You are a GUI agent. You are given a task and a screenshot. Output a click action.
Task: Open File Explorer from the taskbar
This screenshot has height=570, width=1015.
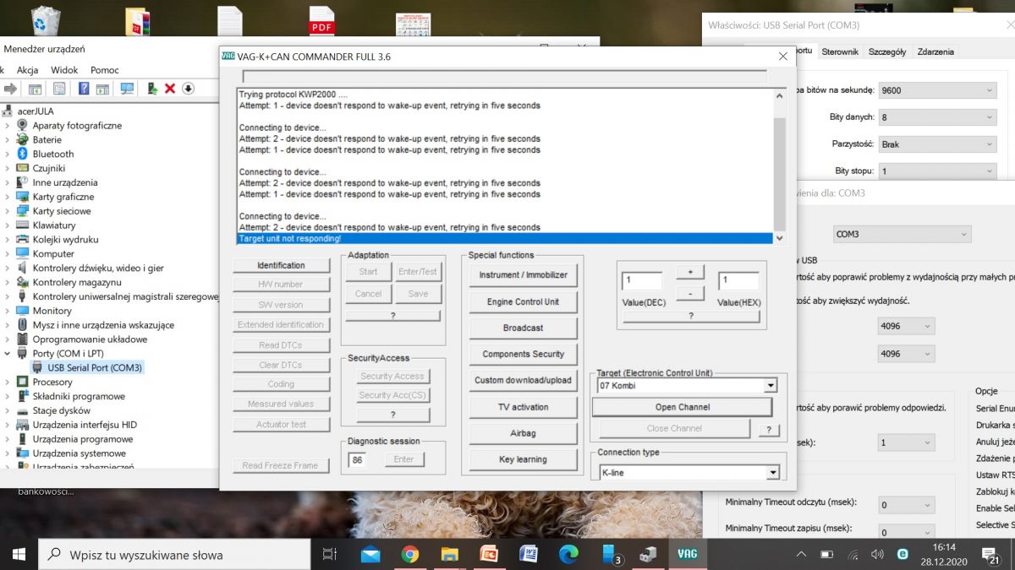450,554
